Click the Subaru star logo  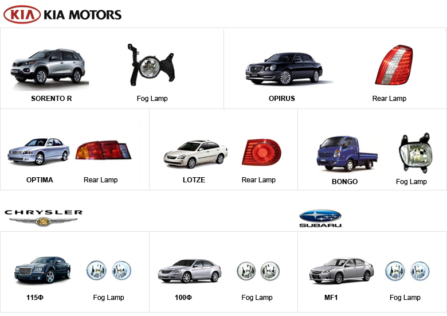[320, 219]
